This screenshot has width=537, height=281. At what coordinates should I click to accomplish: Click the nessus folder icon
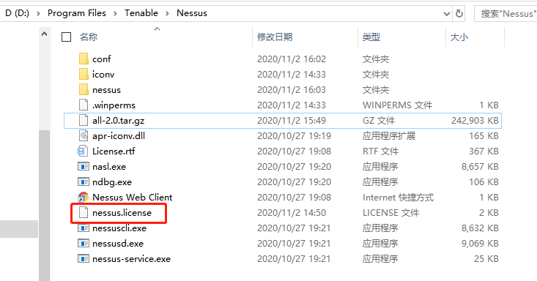pos(84,90)
